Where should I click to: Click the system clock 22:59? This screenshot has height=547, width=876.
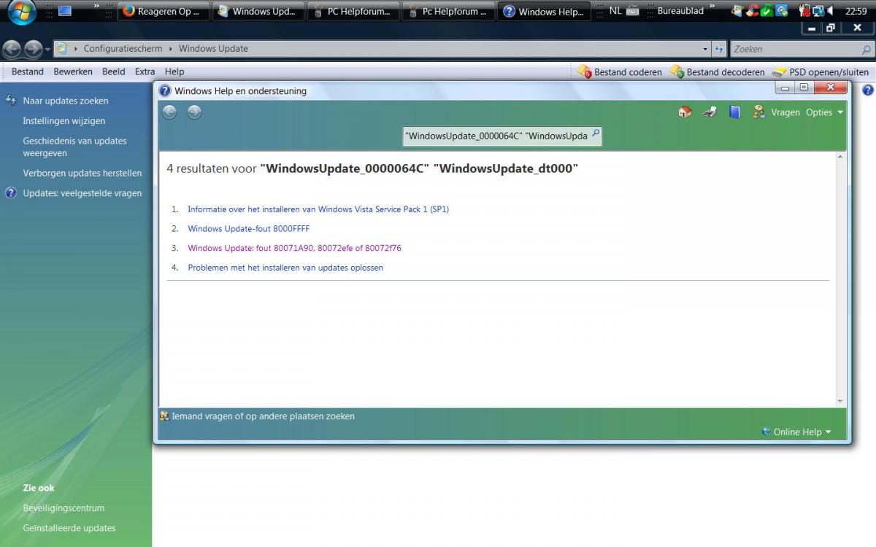click(856, 11)
